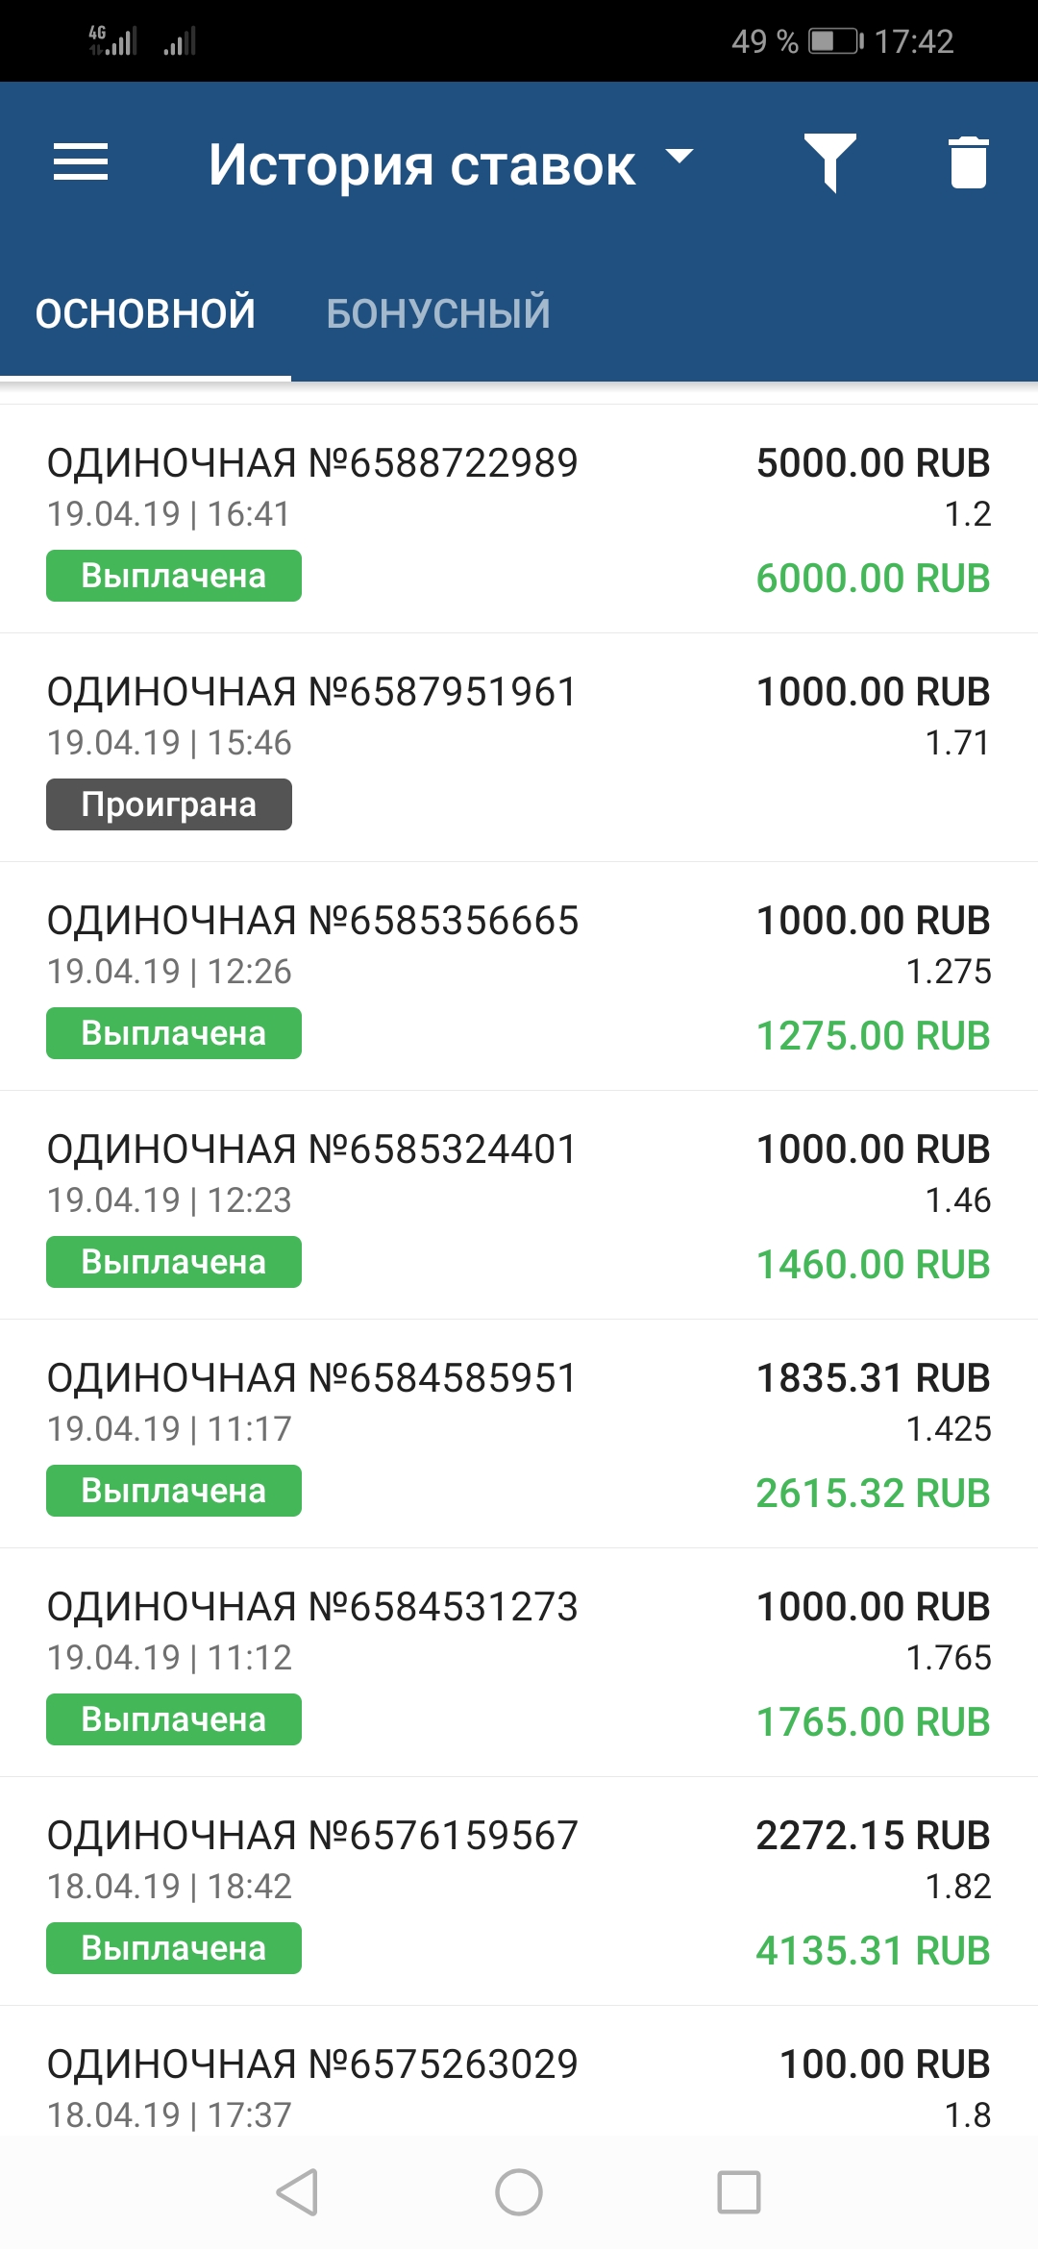1038x2249 pixels.
Task: Switch to the ОСНОВНОЙ tab
Action: [145, 313]
